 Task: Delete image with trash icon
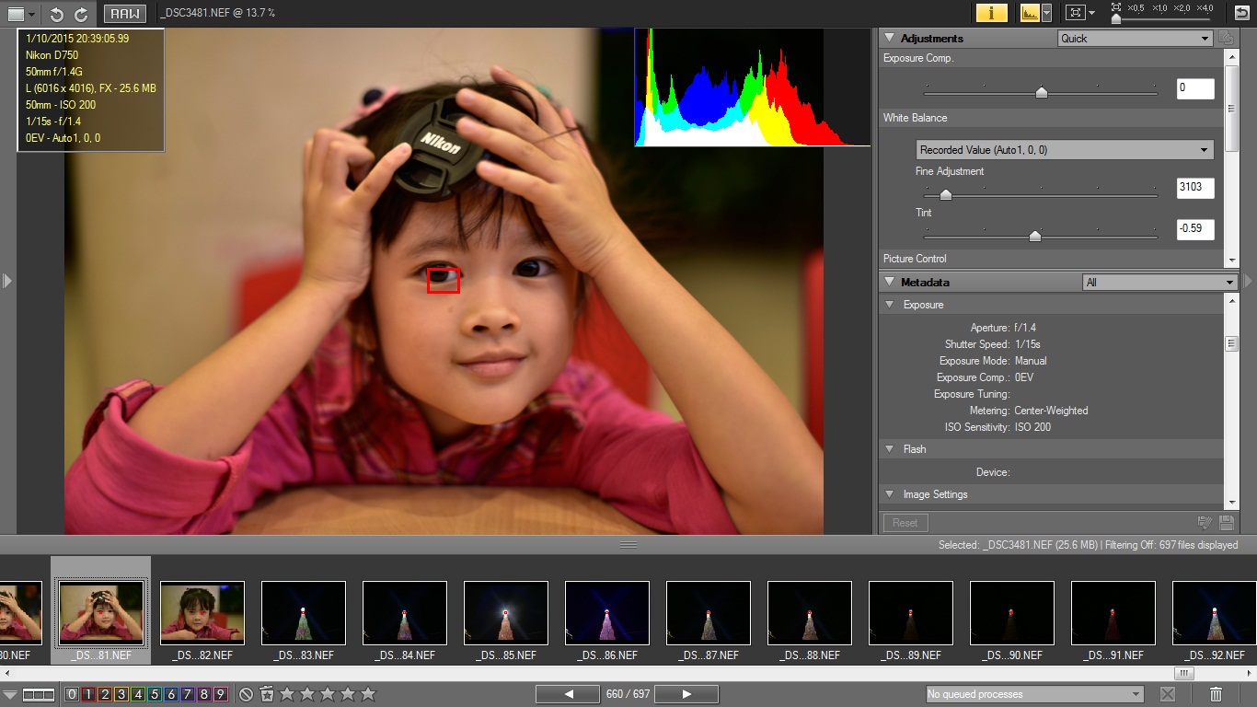(1216, 694)
